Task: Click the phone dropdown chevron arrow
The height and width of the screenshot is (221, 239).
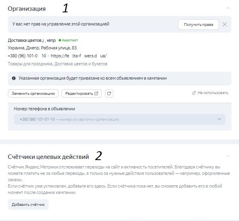Action: coord(219,119)
